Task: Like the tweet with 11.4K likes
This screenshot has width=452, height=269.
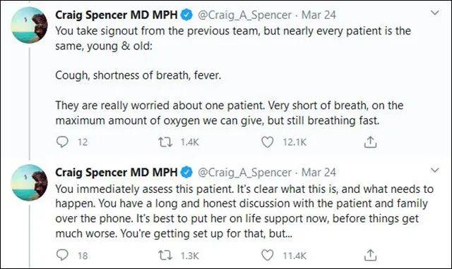Action: pos(267,255)
